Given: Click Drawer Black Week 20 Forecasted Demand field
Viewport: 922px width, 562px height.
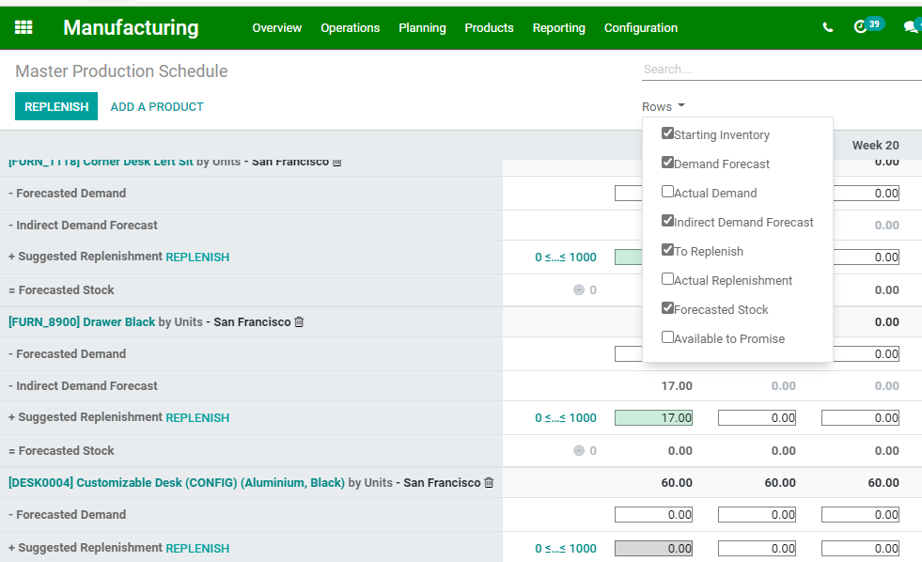Looking at the screenshot, I should (x=867, y=354).
